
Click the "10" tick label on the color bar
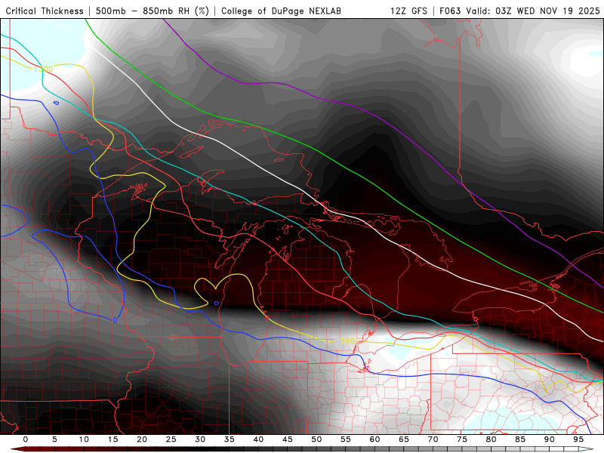tap(84, 439)
